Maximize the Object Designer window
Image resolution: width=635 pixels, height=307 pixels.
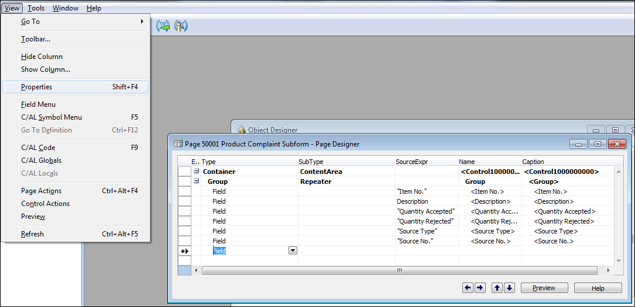tap(615, 130)
